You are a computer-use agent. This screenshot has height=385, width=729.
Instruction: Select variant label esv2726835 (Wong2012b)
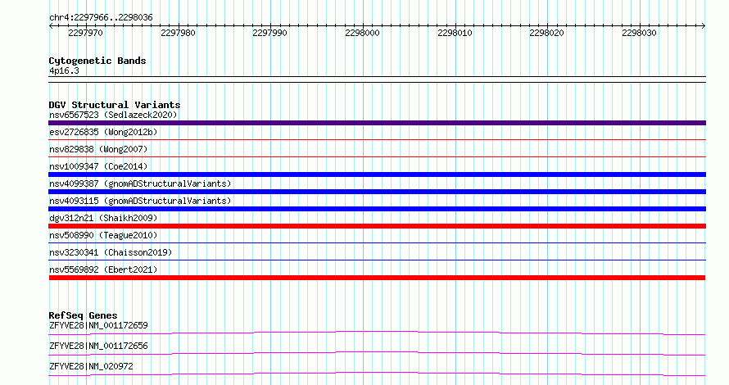coord(103,132)
